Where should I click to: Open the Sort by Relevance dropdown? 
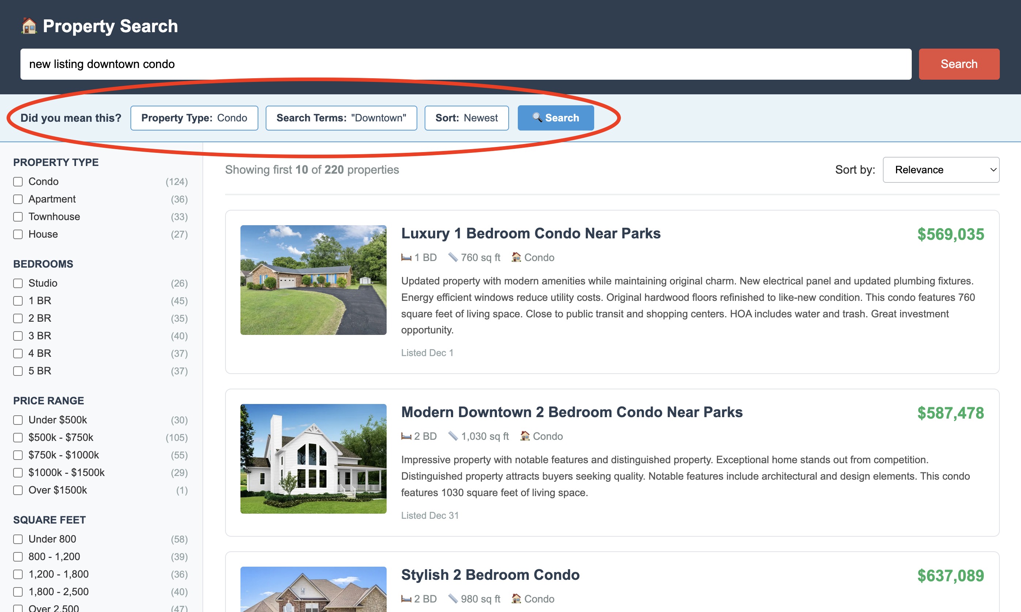pyautogui.click(x=941, y=170)
